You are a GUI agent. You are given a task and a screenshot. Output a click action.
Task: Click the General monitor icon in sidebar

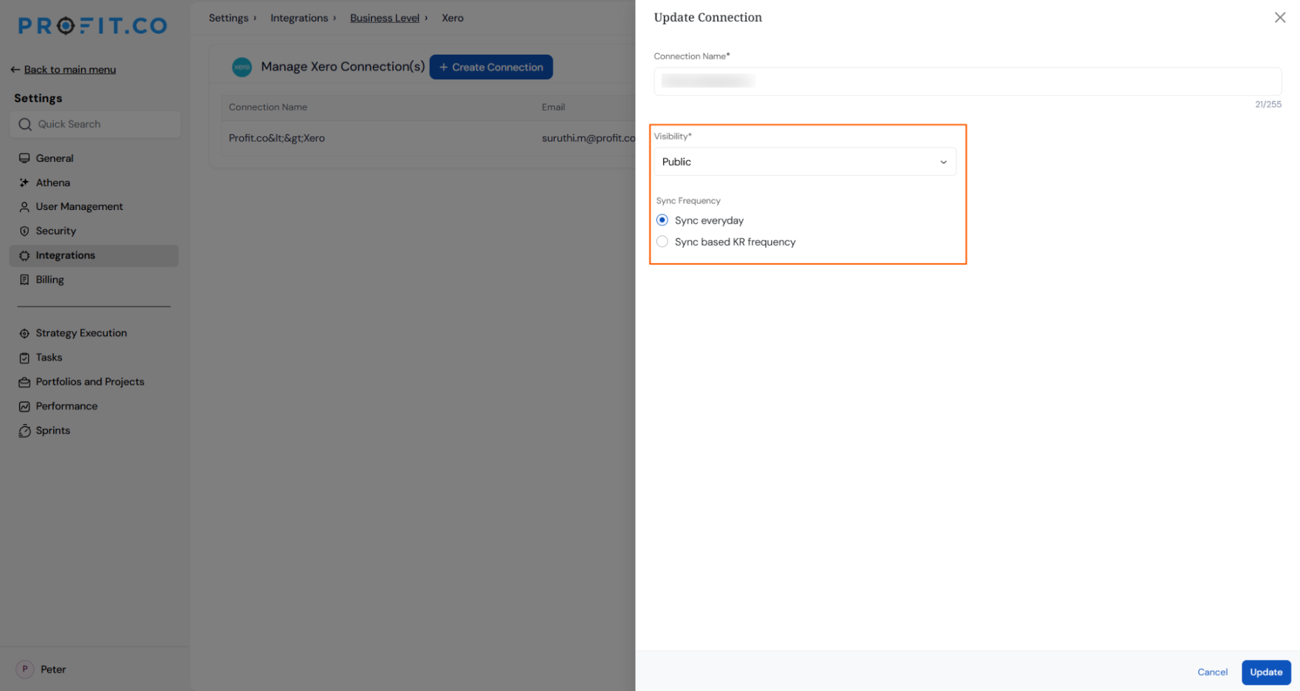[x=24, y=158]
